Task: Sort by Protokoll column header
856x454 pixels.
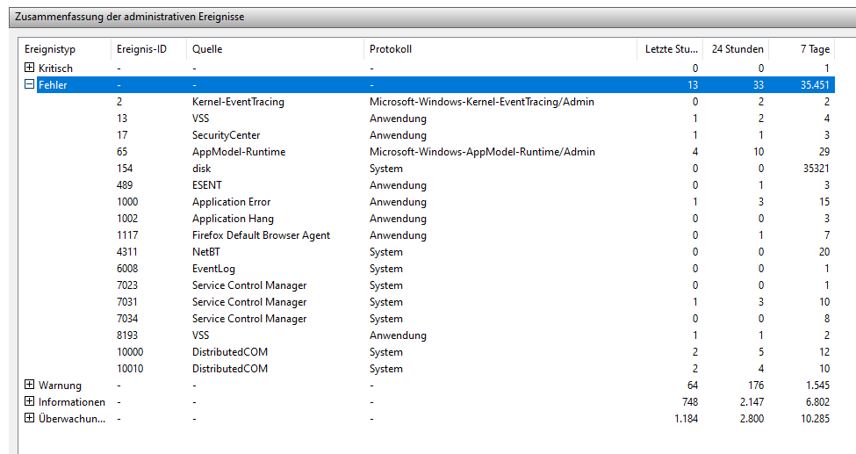Action: click(500, 49)
